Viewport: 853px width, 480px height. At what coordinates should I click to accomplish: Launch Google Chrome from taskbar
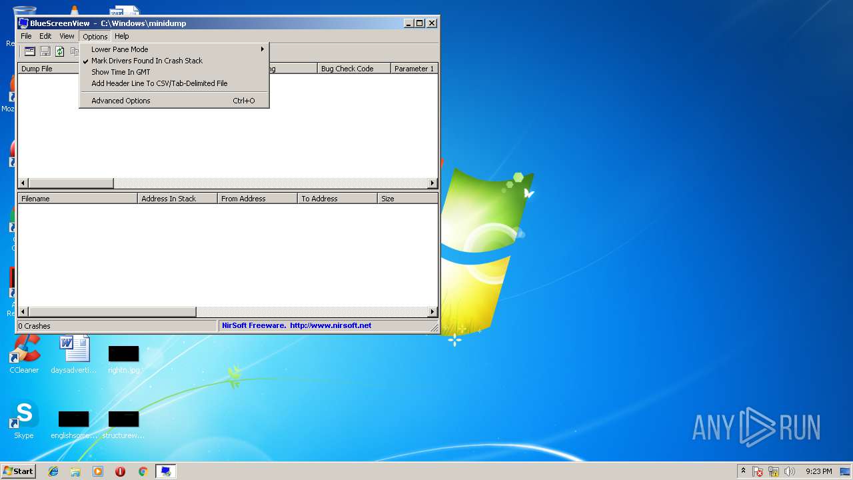pos(143,471)
